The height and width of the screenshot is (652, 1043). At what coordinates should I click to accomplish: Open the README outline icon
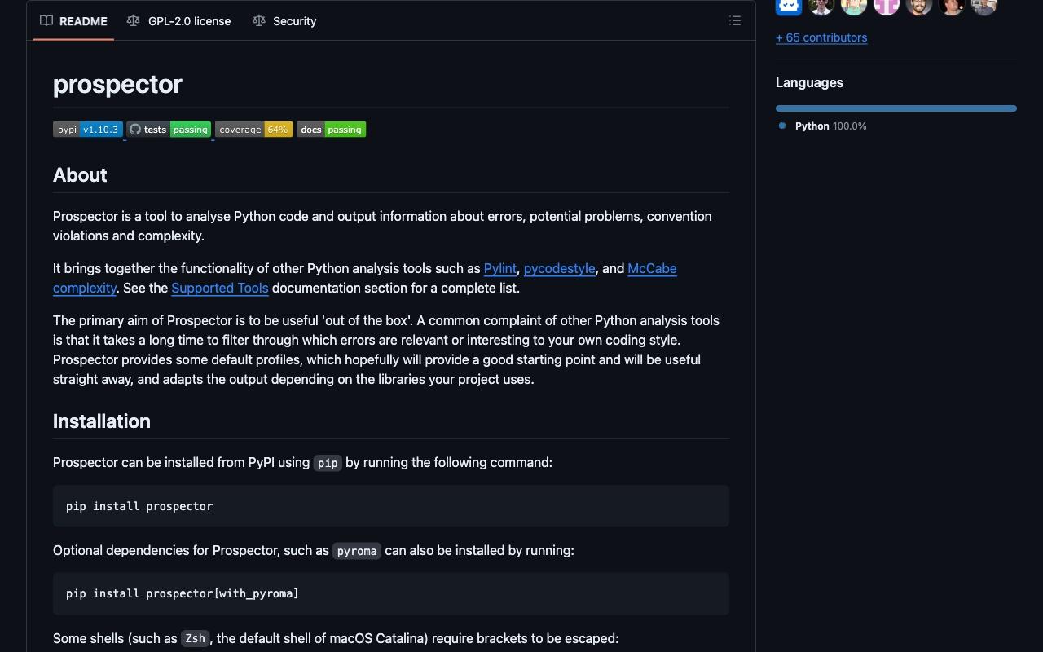[735, 21]
